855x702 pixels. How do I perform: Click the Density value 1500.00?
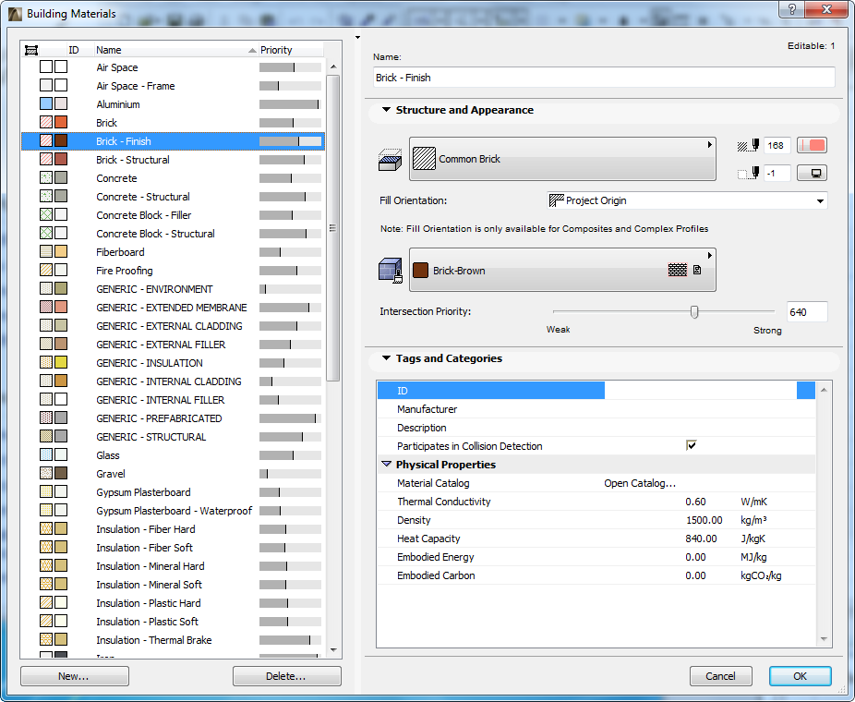(x=704, y=520)
